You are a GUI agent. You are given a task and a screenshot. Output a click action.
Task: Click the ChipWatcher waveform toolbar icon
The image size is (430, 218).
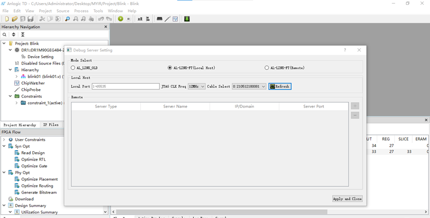pyautogui.click(x=175, y=19)
